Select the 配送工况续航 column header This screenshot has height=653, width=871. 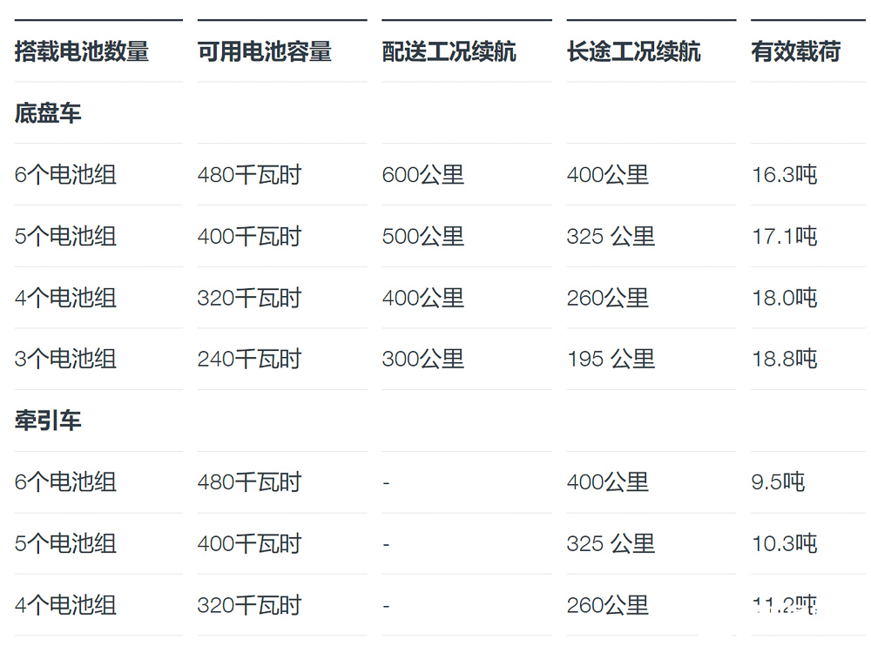coord(449,51)
